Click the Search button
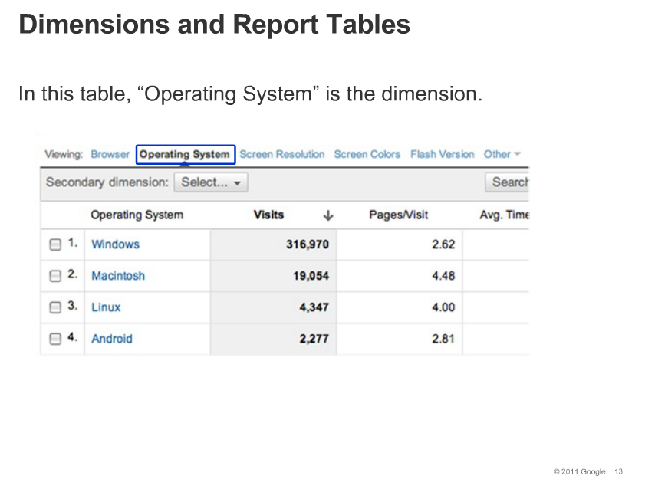 click(507, 182)
